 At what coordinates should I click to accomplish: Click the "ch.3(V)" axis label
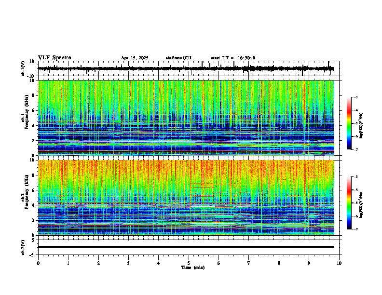[23, 247]
